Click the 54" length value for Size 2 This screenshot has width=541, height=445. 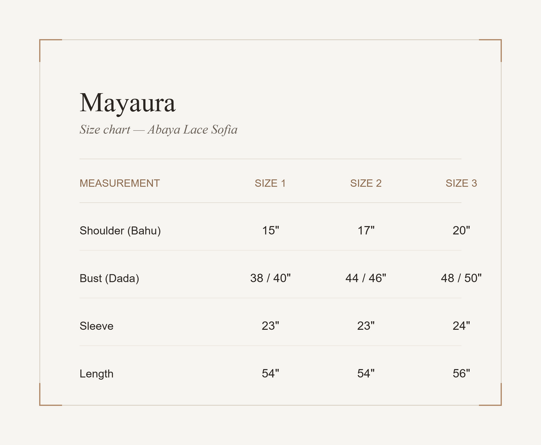point(366,374)
